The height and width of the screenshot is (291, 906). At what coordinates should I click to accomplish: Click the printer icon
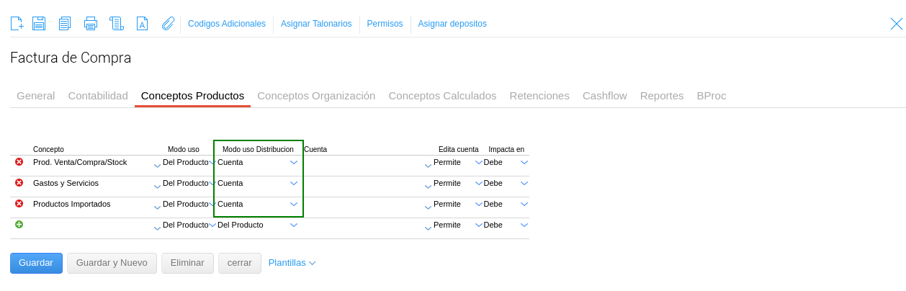tap(91, 24)
